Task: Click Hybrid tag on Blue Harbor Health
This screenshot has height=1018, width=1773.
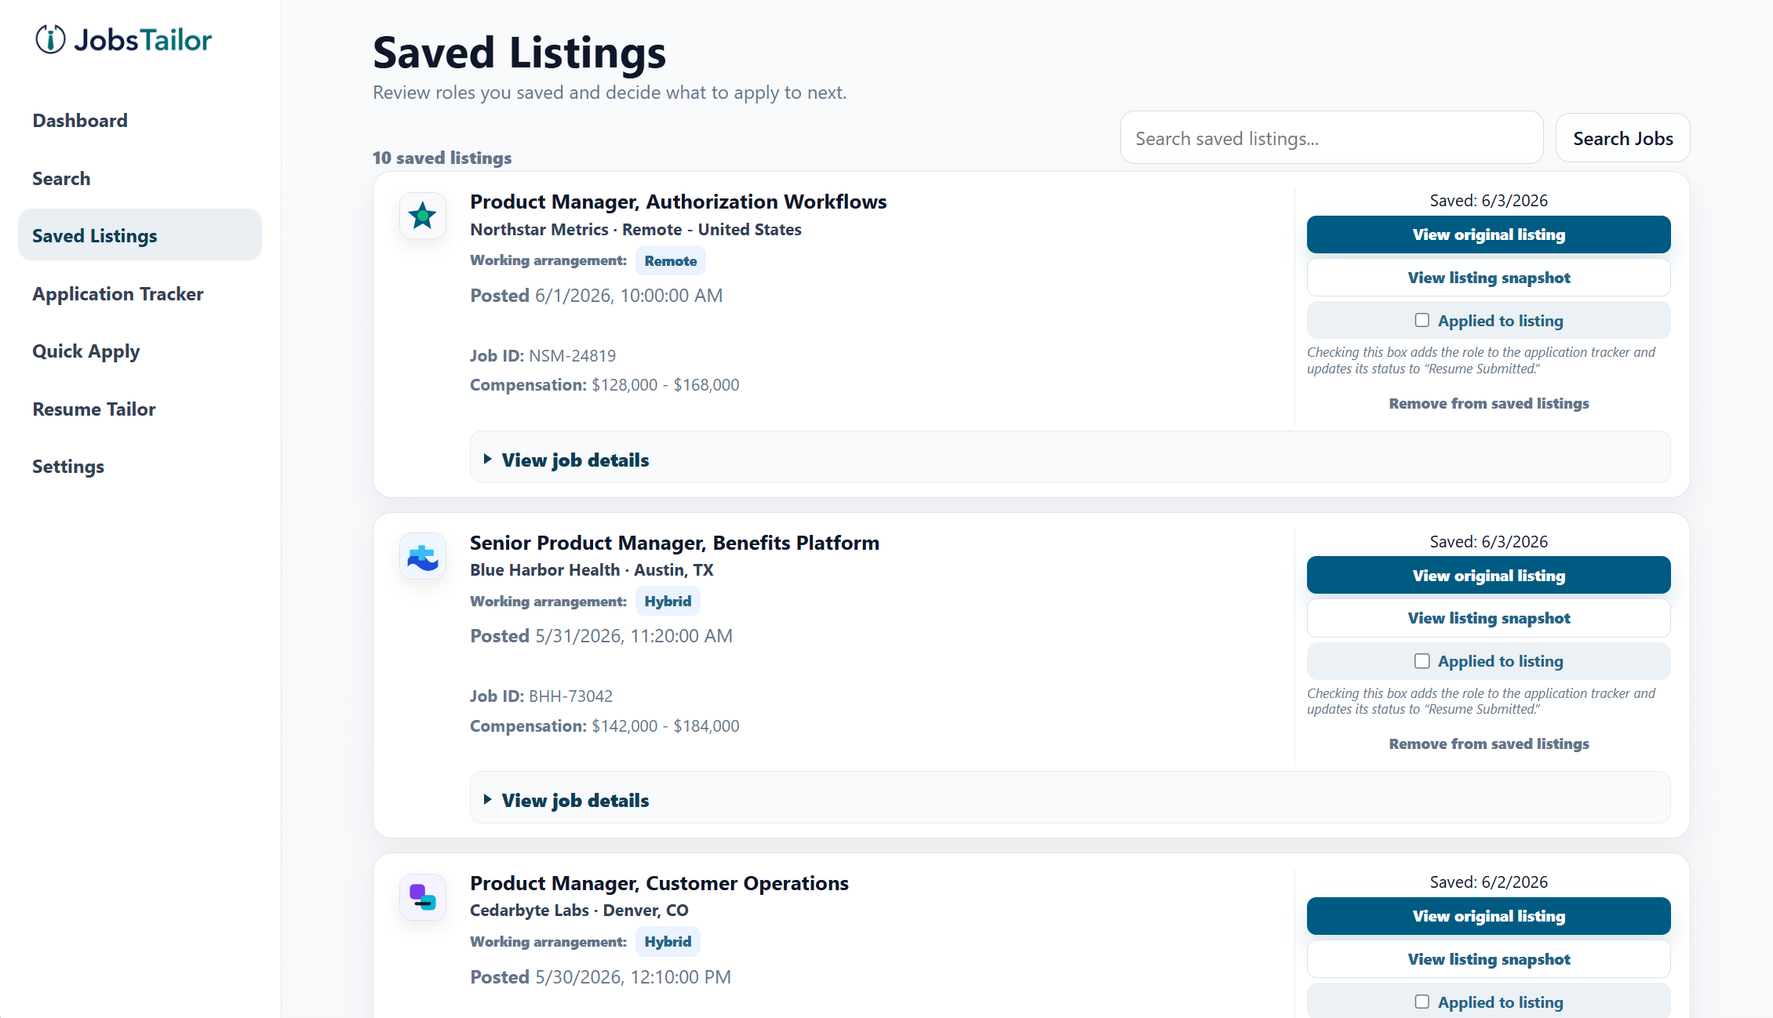Action: (668, 602)
